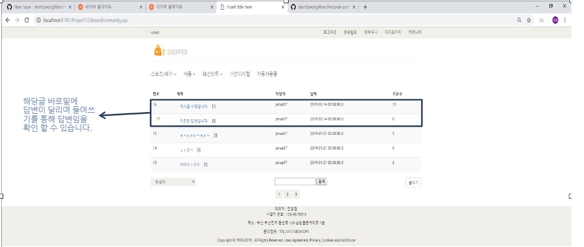Open reply post '이곳은 답변입니다.' in row 17
Viewport: 584px width, 247px height.
(193, 121)
